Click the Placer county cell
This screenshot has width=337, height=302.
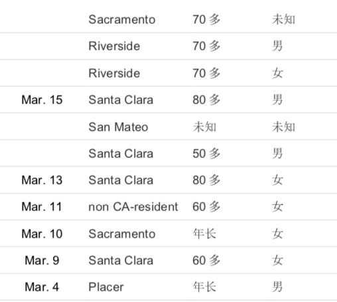point(106,287)
